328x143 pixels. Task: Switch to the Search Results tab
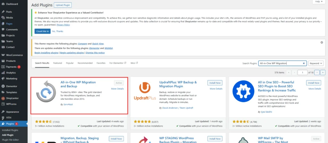pos(42,63)
